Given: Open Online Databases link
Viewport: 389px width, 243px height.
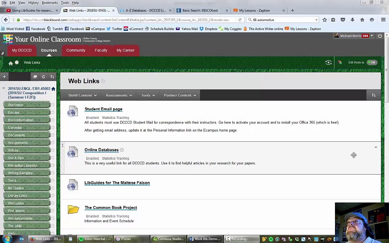Looking at the screenshot, I should 101,150.
